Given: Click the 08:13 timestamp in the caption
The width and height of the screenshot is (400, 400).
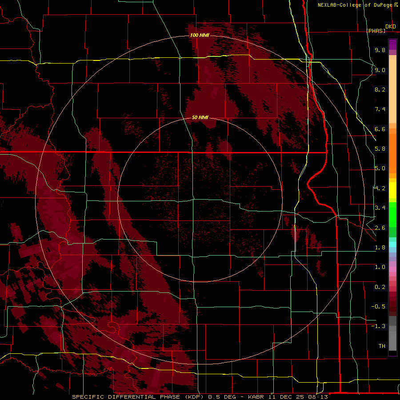Looking at the screenshot, I should point(319,397).
